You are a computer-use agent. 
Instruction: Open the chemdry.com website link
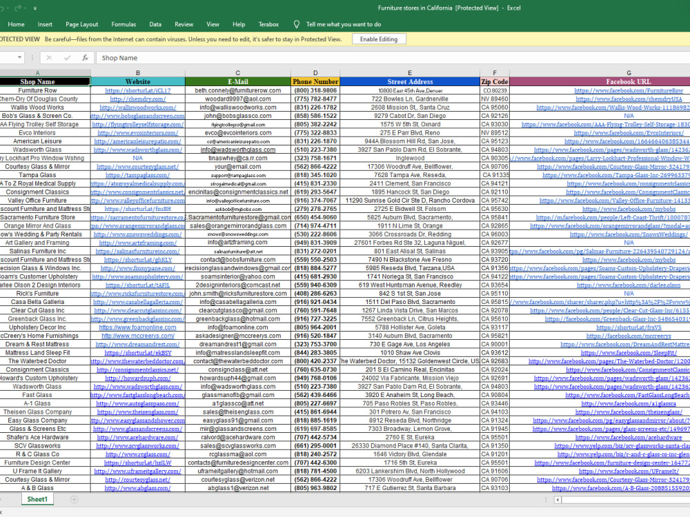coord(138,99)
